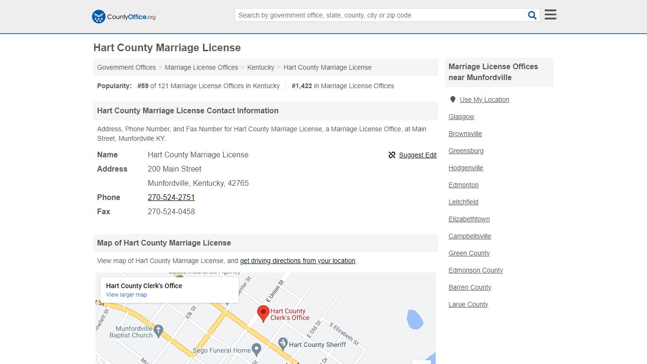This screenshot has height=364, width=647.
Task: Open Edmonton link in sidebar
Action: click(x=464, y=185)
